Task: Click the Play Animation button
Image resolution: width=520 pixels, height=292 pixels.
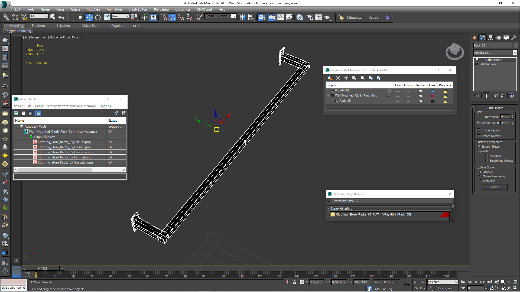Action: pyautogui.click(x=476, y=282)
